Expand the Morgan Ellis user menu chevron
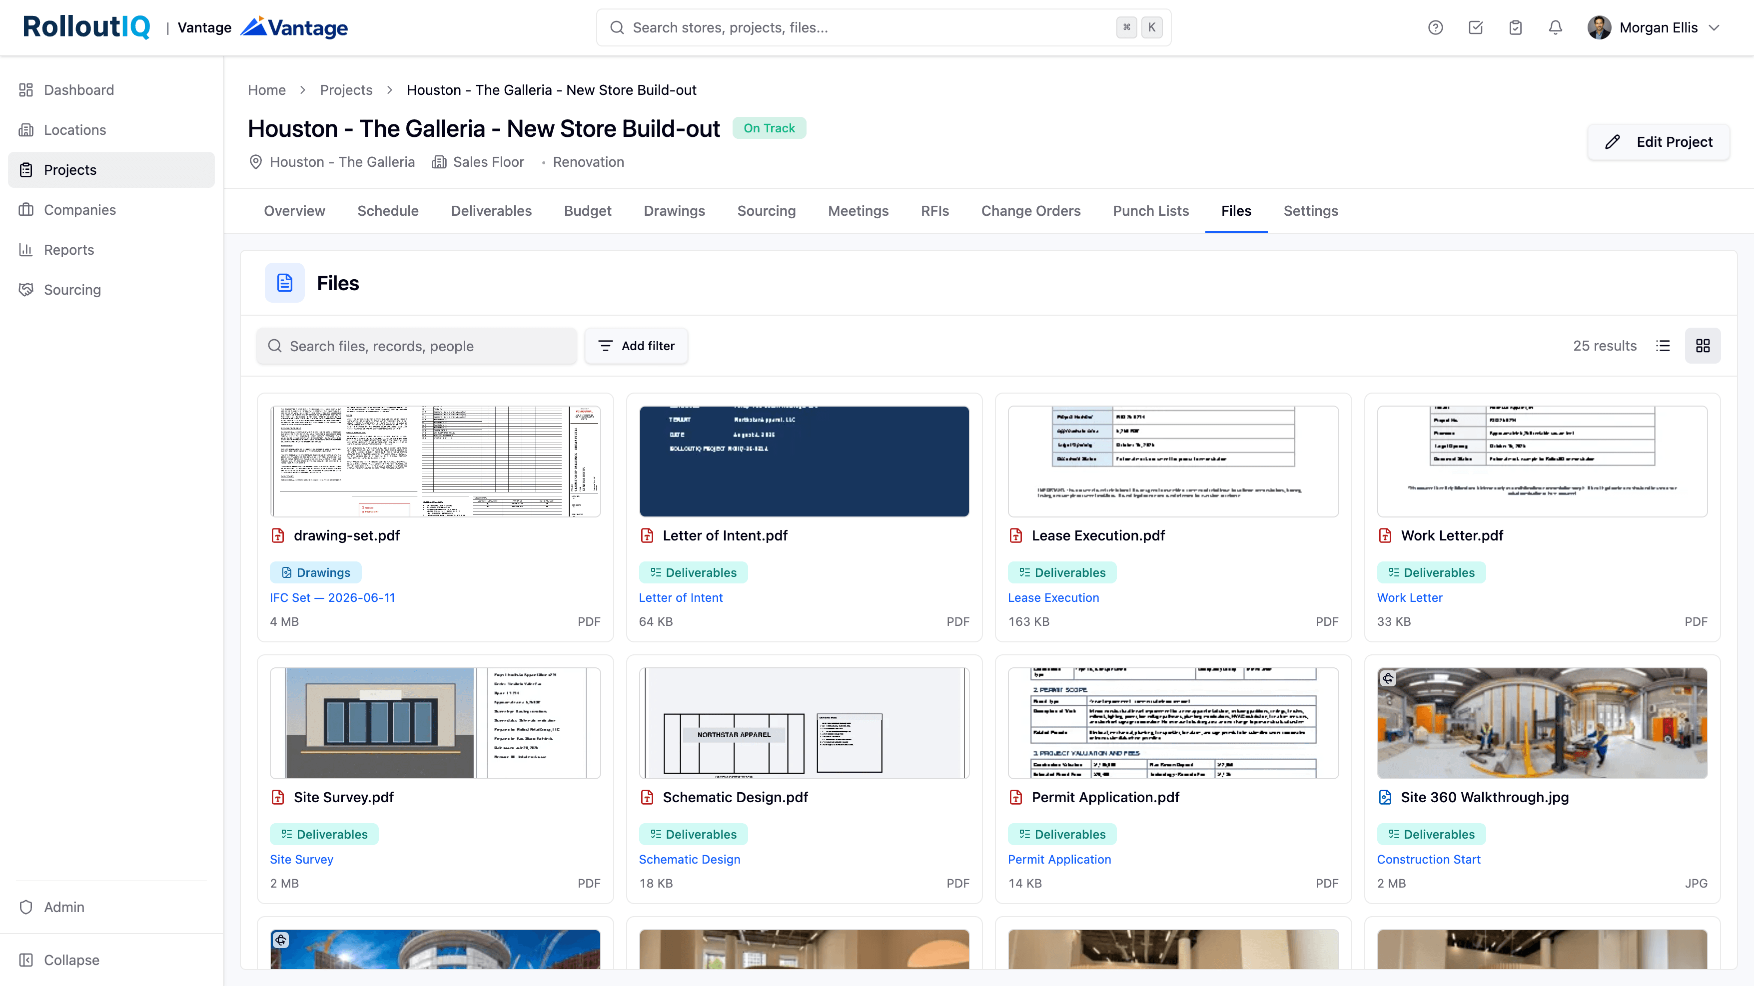 click(x=1715, y=28)
